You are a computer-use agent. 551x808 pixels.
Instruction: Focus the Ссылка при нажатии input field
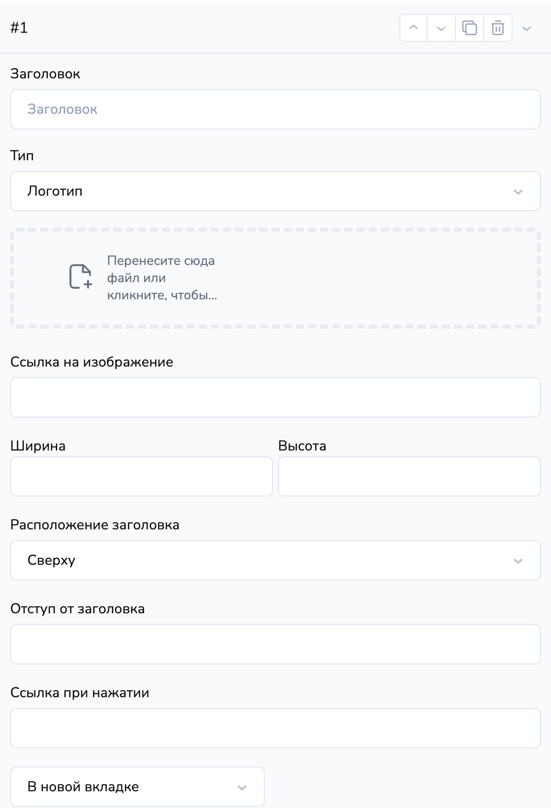tap(275, 728)
